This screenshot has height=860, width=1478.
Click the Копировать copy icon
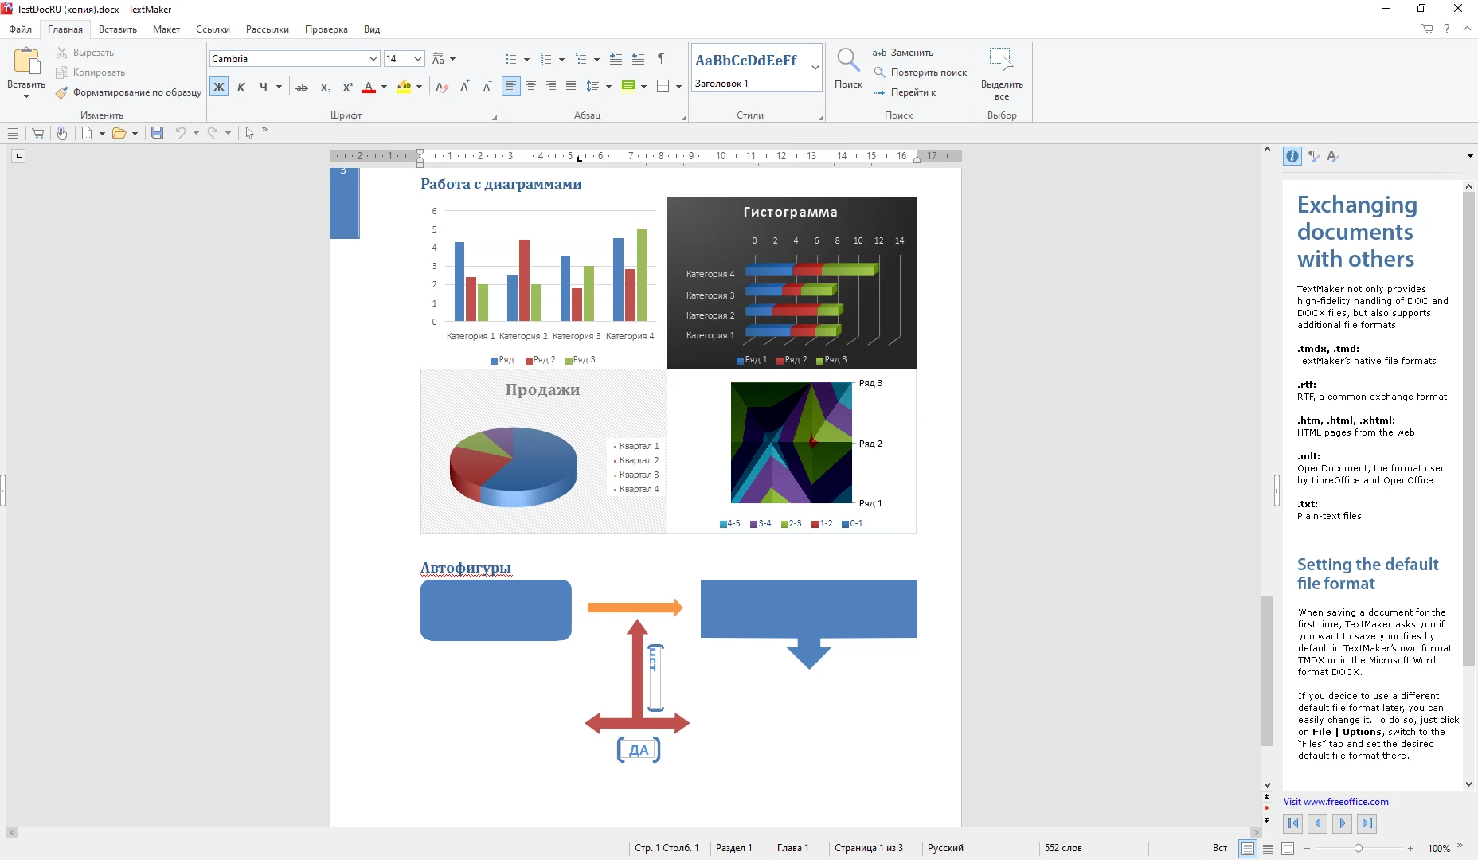(62, 72)
